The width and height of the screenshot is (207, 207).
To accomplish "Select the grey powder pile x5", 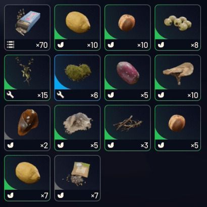I will pyautogui.click(x=77, y=128).
